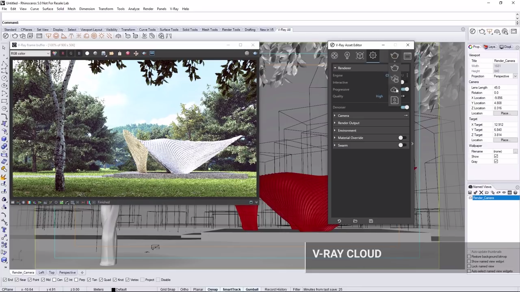Uncheck the wallpaper Show checkbox
Viewport: 520px width, 292px height.
tap(496, 157)
